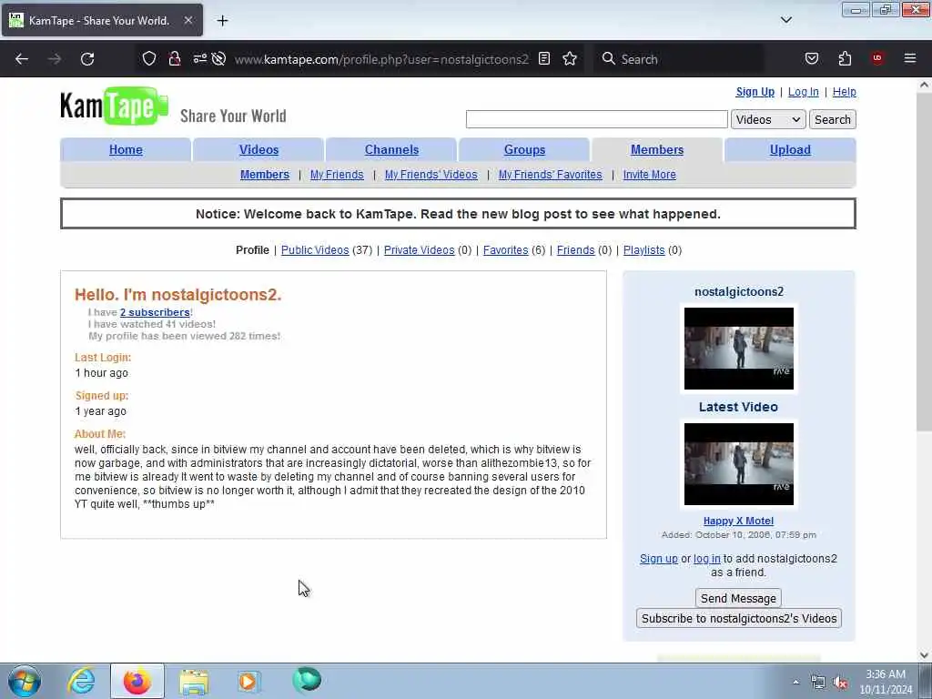Click the Latest Video thumbnail
The height and width of the screenshot is (699, 932).
738,464
